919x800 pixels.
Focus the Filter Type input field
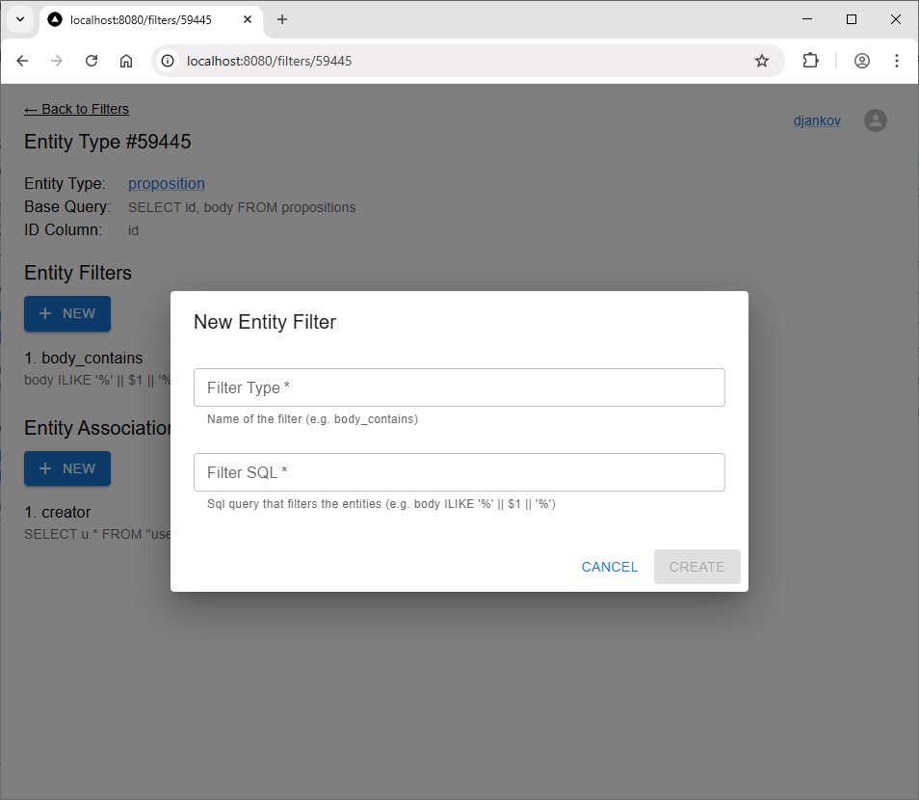click(x=459, y=387)
